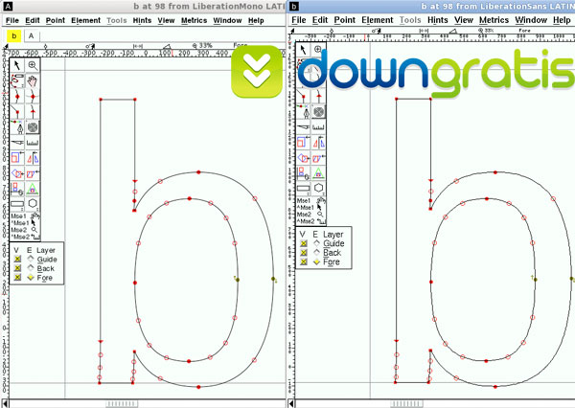Toggle Fore layer visibility checkbox in LiberationMono window
The width and height of the screenshot is (575, 408).
coord(17,278)
